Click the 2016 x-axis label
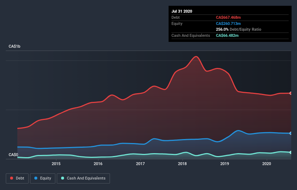The image size is (297, 190). pos(98,164)
